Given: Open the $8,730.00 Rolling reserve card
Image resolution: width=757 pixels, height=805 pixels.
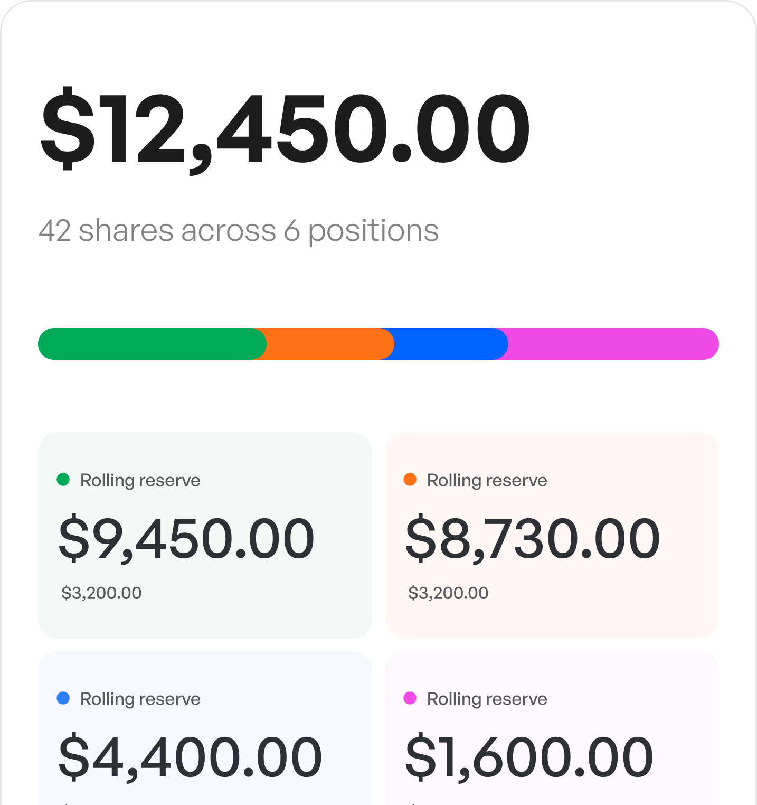Looking at the screenshot, I should [552, 536].
